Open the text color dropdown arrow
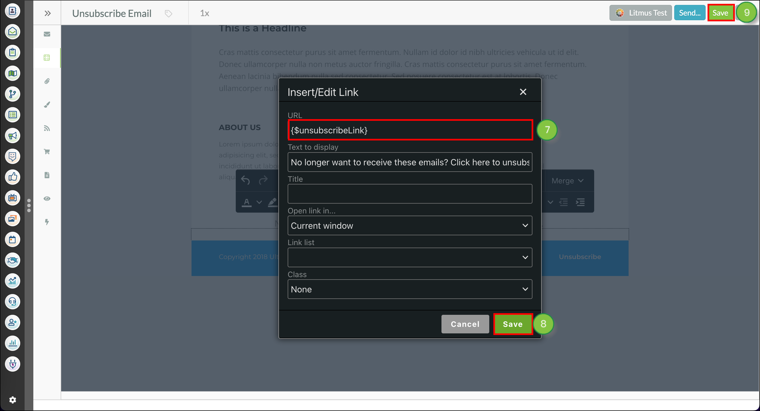Screen dimensions: 760x411 [x=259, y=202]
